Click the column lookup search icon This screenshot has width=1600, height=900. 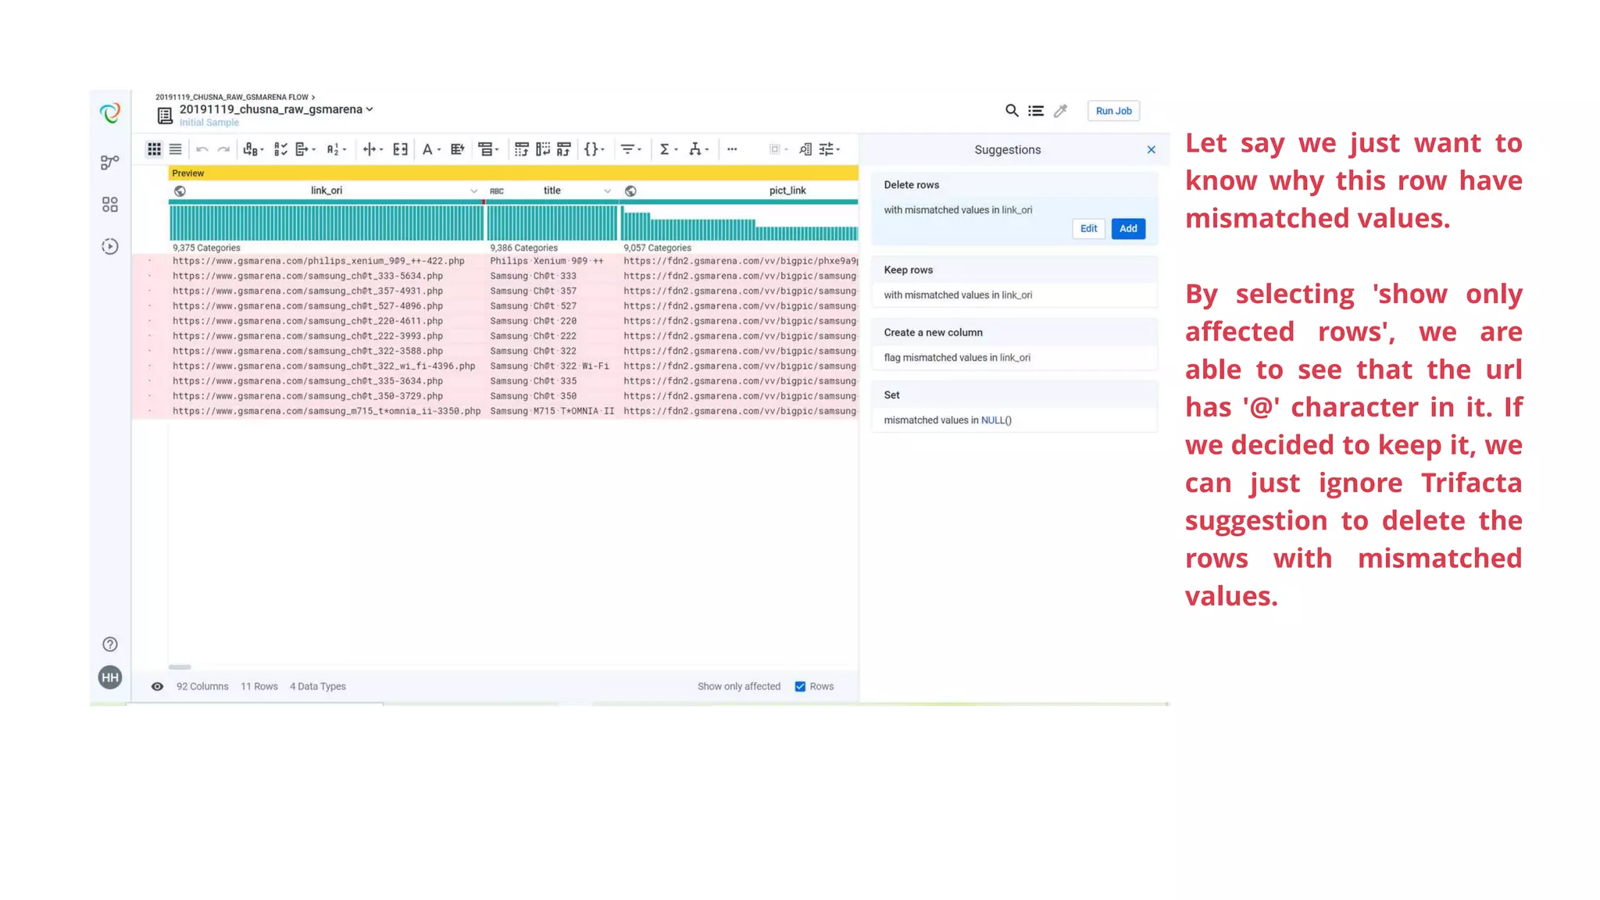tap(805, 149)
